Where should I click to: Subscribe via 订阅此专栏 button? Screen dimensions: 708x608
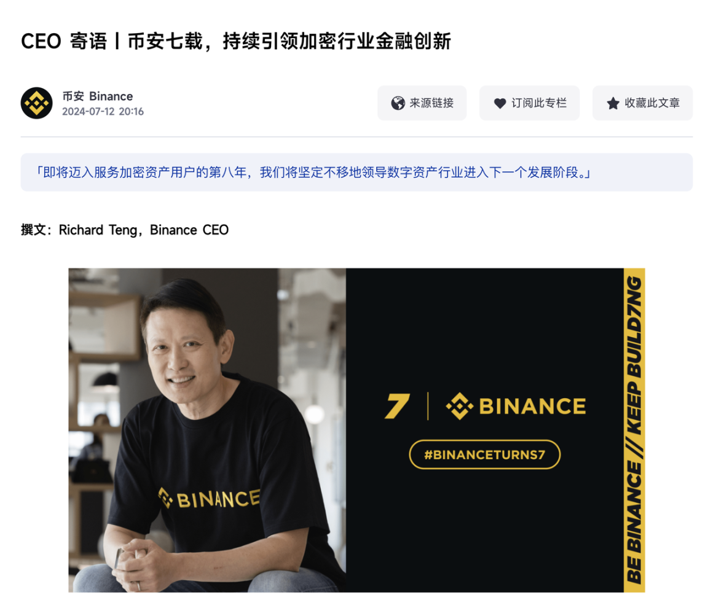(529, 103)
